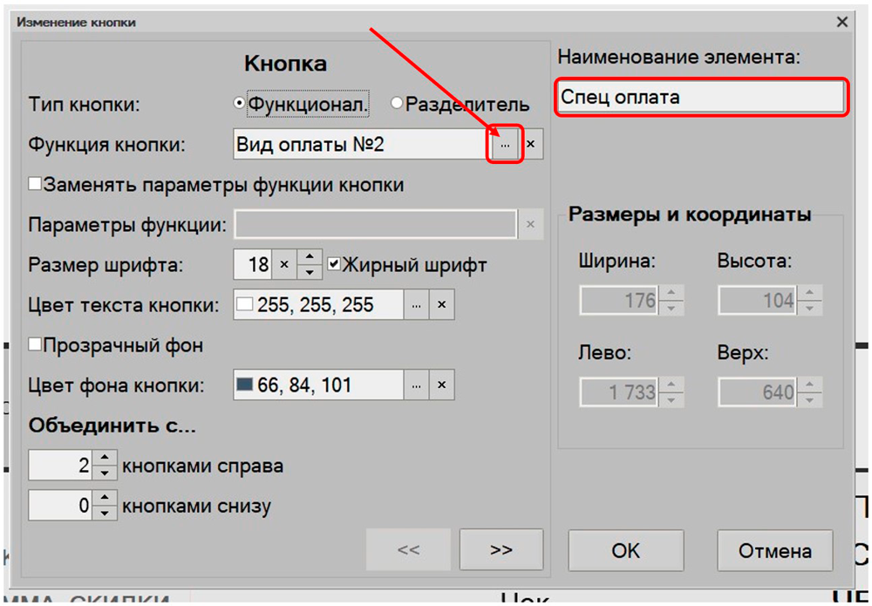872x606 pixels.
Task: Toggle the Жирный шрифт checkbox
Action: pyautogui.click(x=333, y=264)
